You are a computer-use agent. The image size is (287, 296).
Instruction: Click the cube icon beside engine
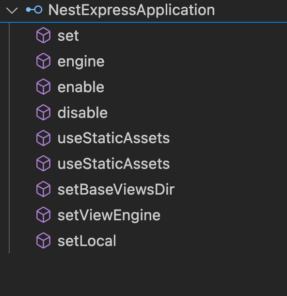tap(43, 61)
